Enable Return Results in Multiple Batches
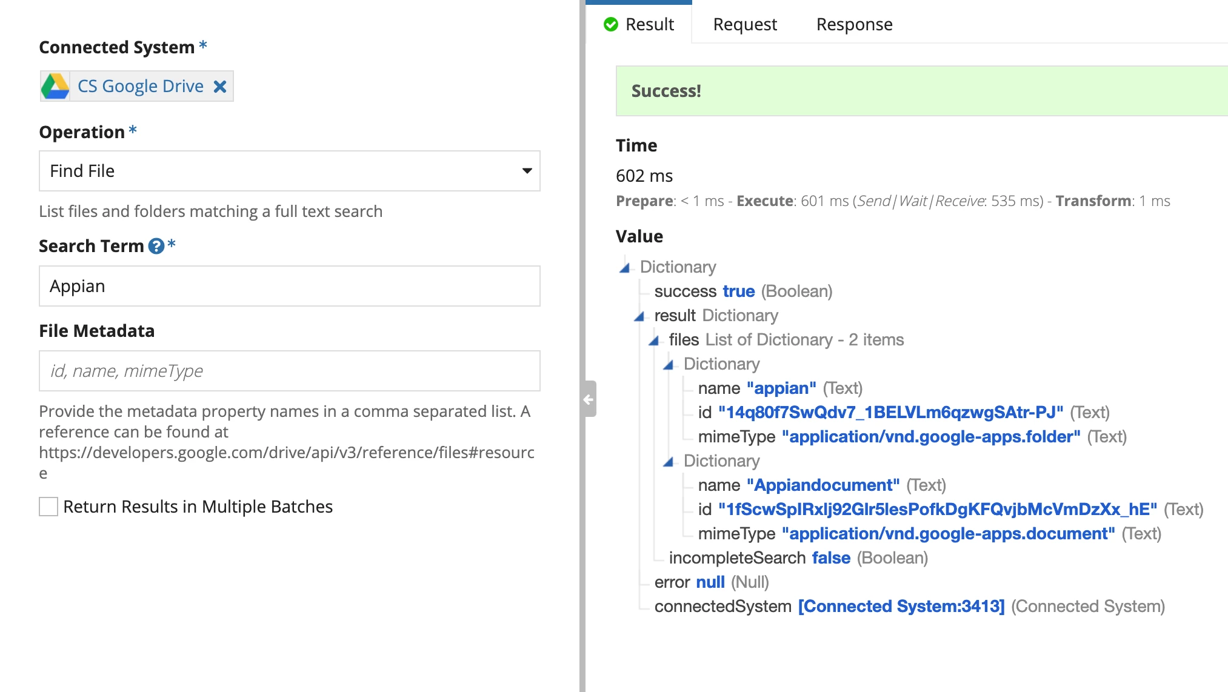The width and height of the screenshot is (1228, 692). 48,507
